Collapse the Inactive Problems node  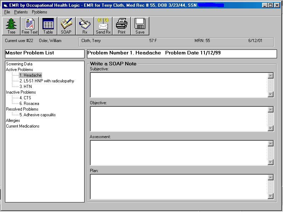[21, 92]
